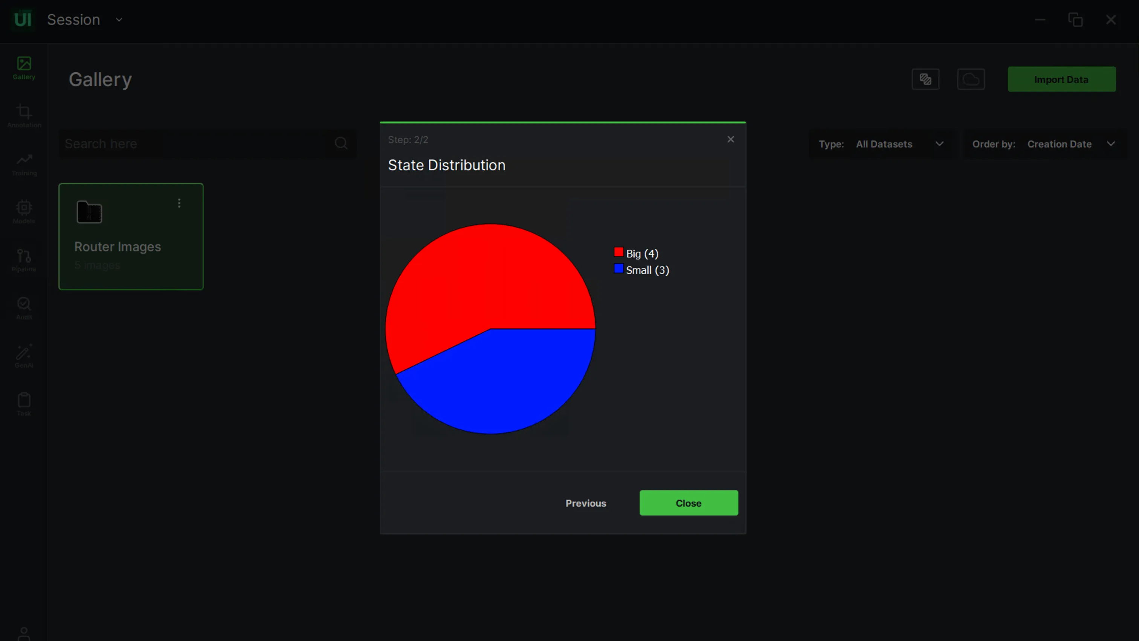Open the Gallery section in the sidebar
Screen dimensions: 1139x641
(24, 68)
